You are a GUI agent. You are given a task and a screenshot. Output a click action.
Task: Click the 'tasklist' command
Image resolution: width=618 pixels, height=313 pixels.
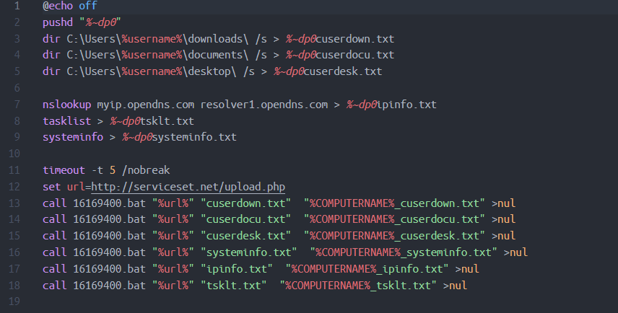[66, 121]
